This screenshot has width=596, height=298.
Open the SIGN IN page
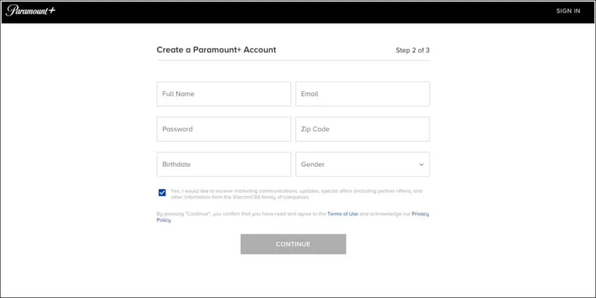pyautogui.click(x=568, y=11)
